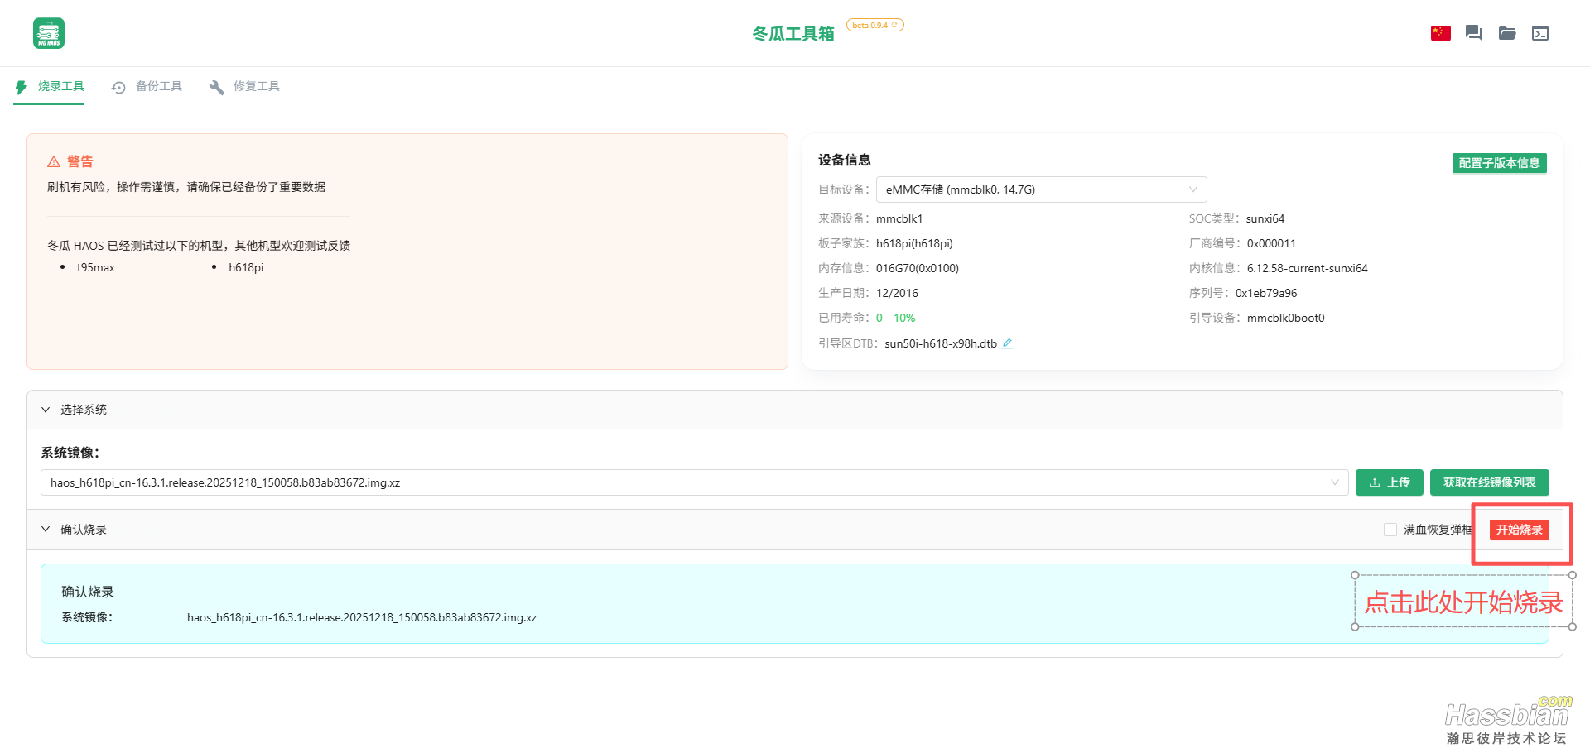Select the lightning icon beside 烧录工具
The width and height of the screenshot is (1590, 753).
[20, 86]
